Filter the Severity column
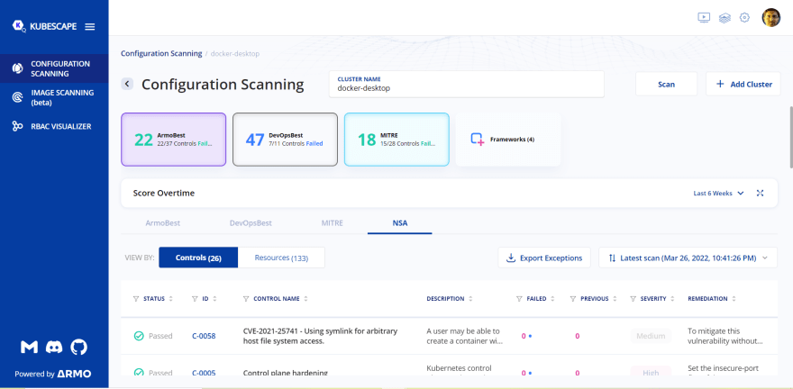This screenshot has height=389, width=793. 633,299
